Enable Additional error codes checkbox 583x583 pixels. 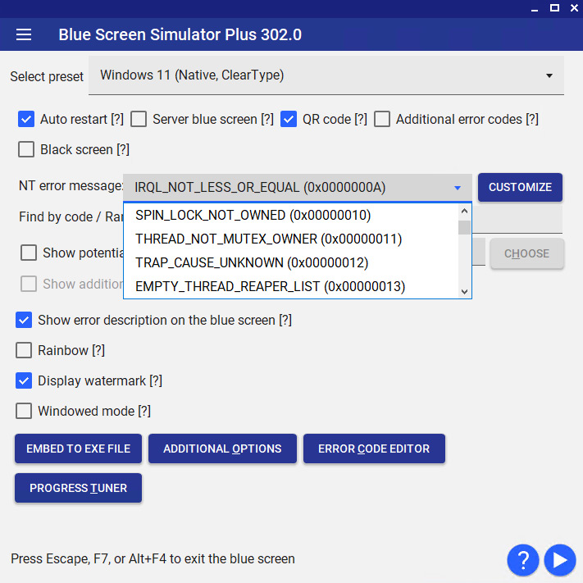click(x=382, y=120)
